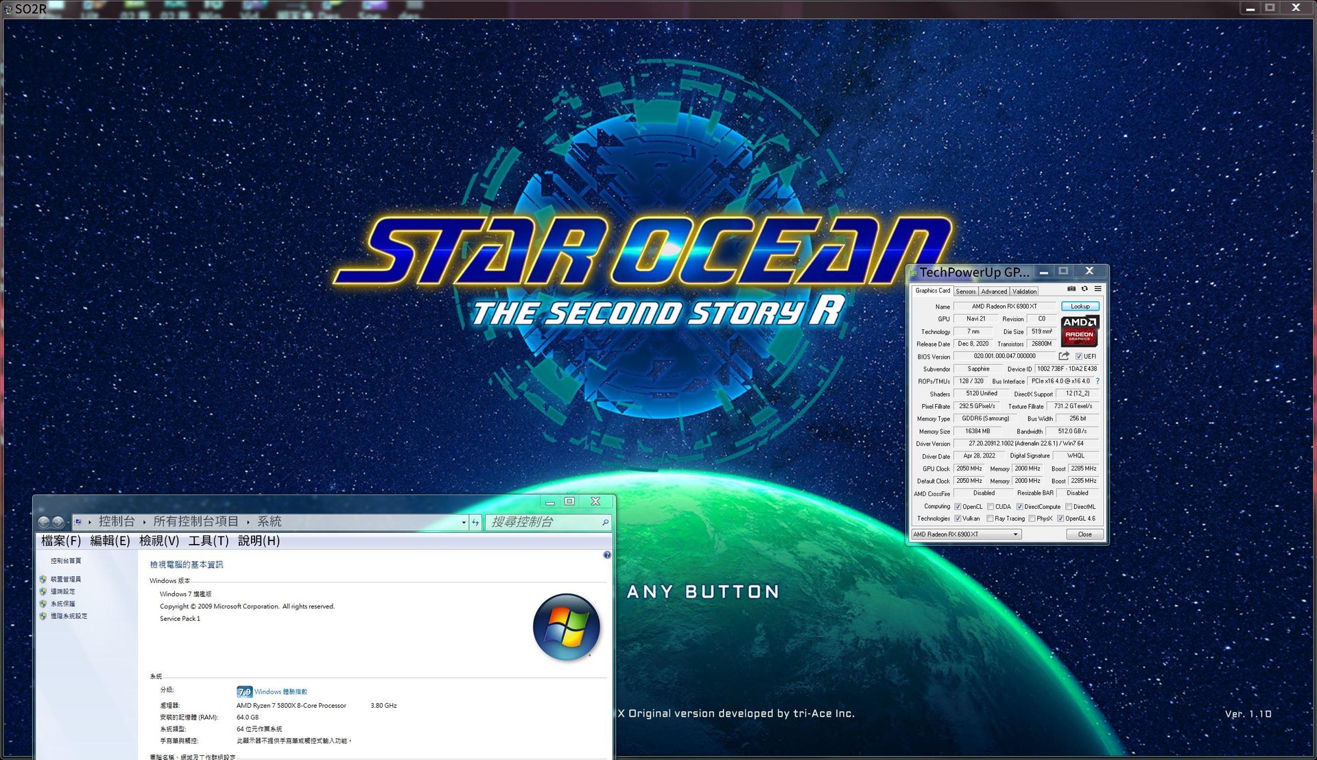Click the GPU-Z refresh icon
The image size is (1317, 760).
coord(1084,289)
